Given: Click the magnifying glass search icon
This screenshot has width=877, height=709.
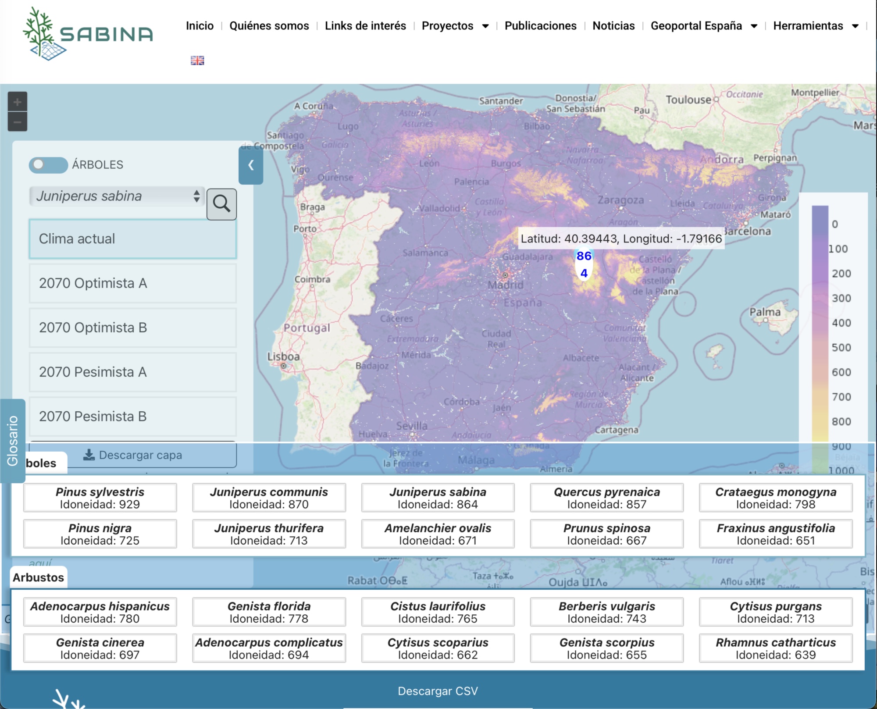Looking at the screenshot, I should [221, 204].
